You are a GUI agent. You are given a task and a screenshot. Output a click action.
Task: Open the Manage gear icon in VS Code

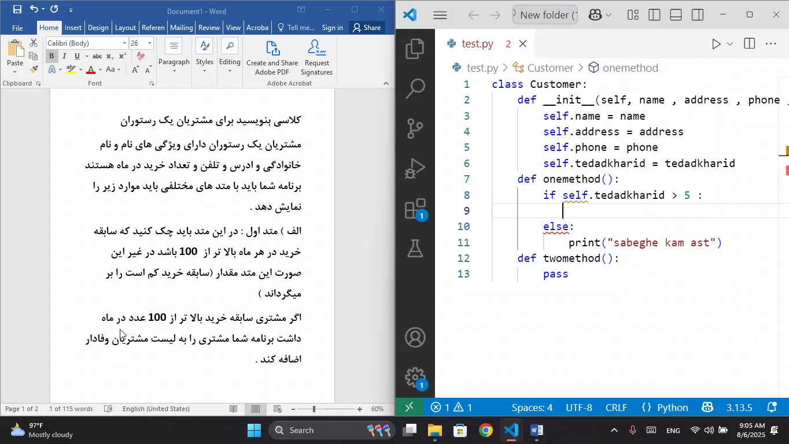415,378
